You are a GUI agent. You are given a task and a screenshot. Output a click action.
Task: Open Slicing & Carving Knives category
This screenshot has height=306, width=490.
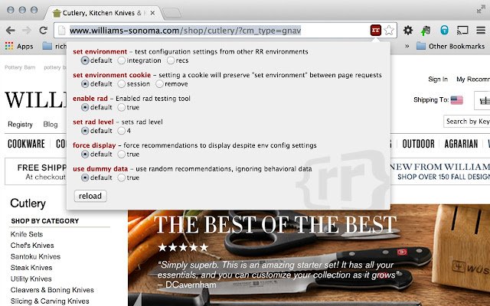50,301
